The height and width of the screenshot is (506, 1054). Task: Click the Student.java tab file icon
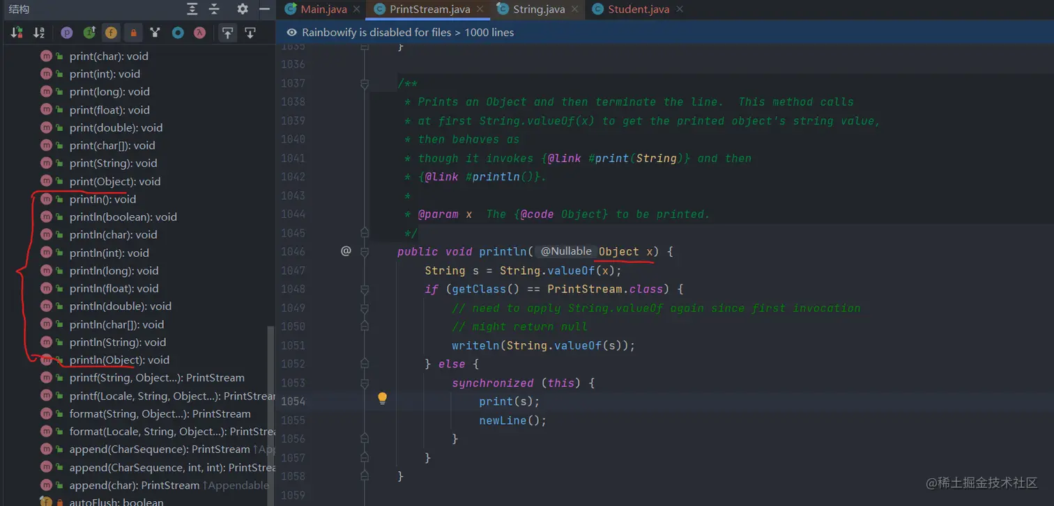tap(597, 9)
